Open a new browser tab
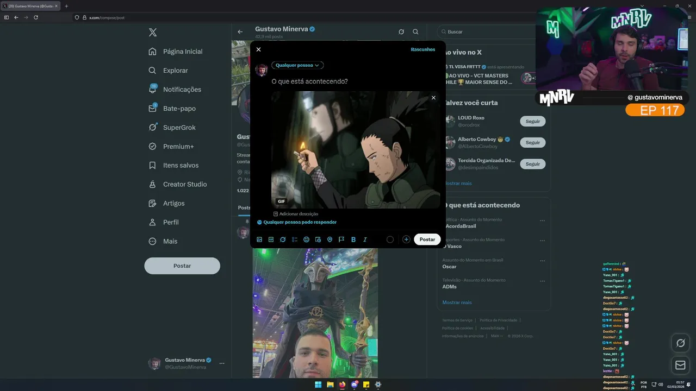The height and width of the screenshot is (391, 696). pos(66,6)
